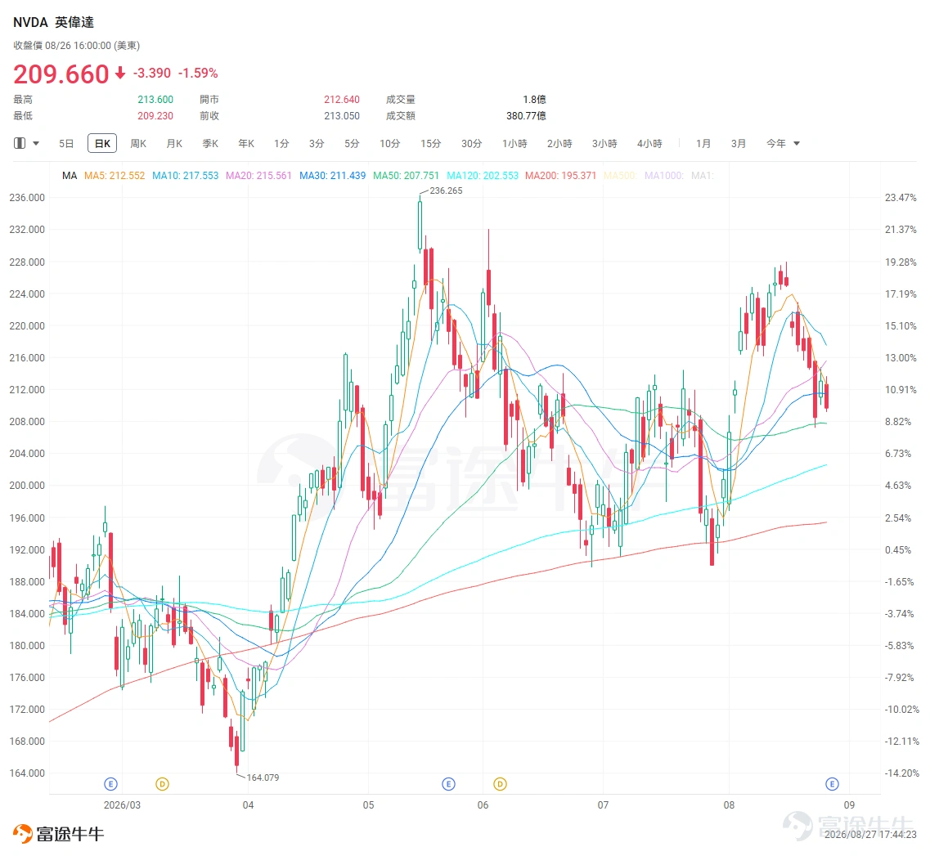Click the NVDA 英偉達 stock title
Viewport: 930px width, 856px height.
click(53, 23)
